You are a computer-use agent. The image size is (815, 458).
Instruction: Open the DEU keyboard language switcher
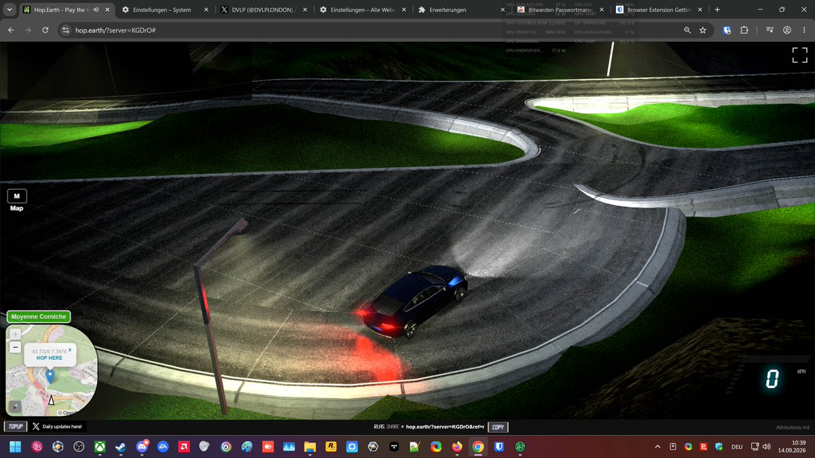(737, 447)
